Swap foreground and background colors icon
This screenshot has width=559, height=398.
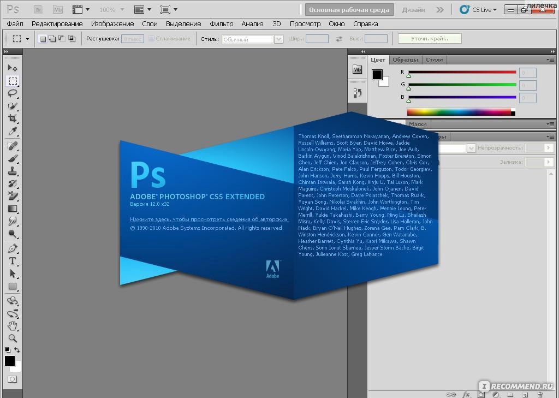pyautogui.click(x=17, y=350)
